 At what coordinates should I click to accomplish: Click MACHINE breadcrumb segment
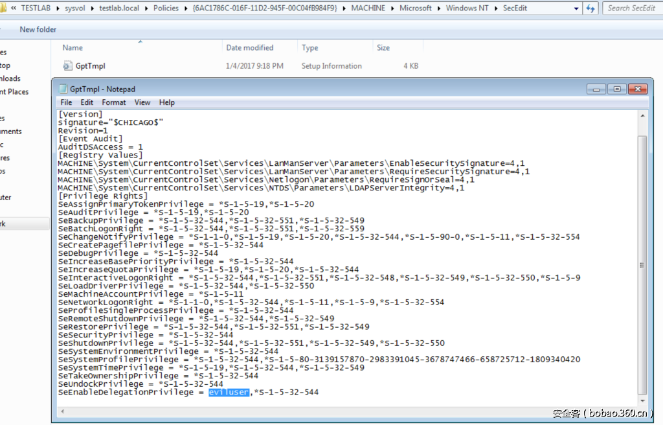coord(368,8)
